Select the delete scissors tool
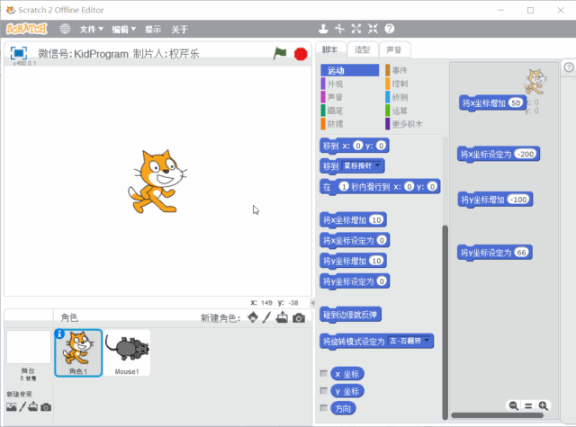Viewport: 576px width, 427px height. point(340,29)
